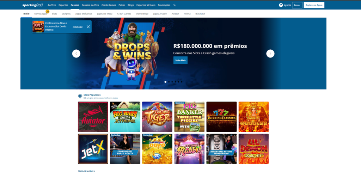Click the Mais Populares diamond icon
This screenshot has width=361, height=173.
pyautogui.click(x=80, y=96)
